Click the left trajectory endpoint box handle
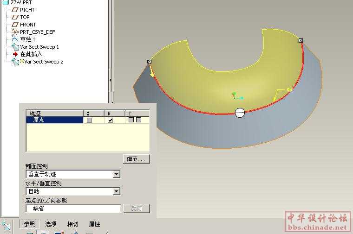This screenshot has height=234, width=353. (x=149, y=62)
